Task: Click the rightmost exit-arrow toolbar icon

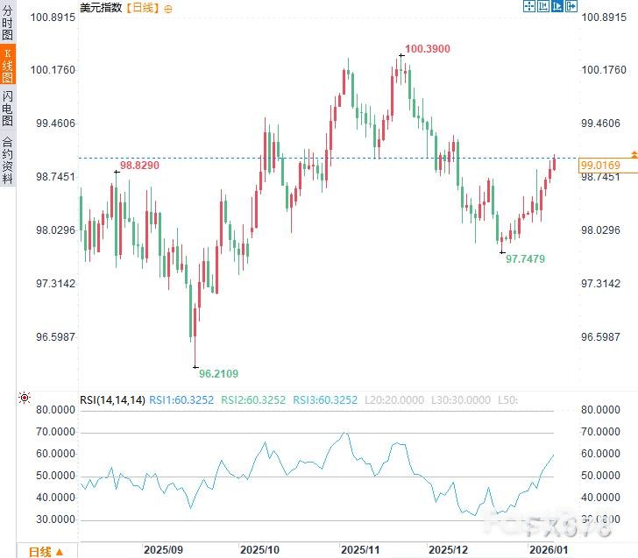Action: (571, 6)
